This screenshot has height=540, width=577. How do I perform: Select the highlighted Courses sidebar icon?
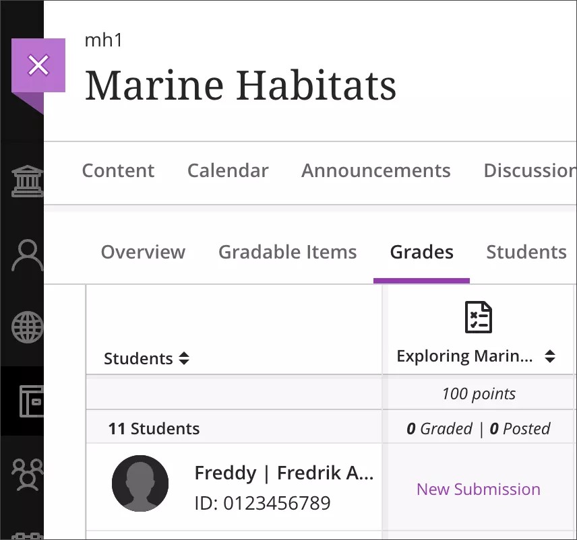click(x=27, y=401)
